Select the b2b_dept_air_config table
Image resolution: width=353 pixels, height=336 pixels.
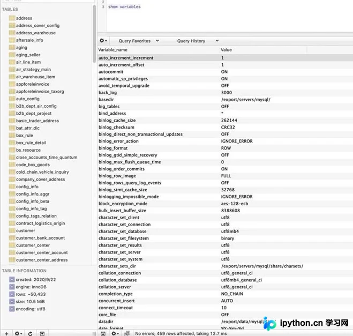pos(36,106)
